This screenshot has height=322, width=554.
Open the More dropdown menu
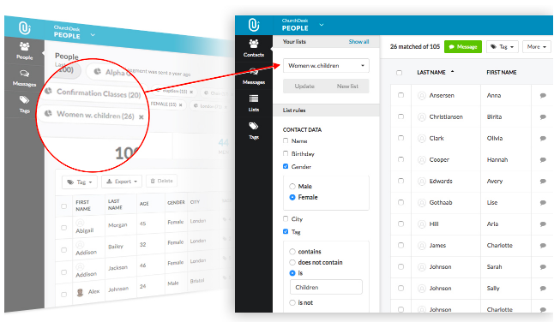click(x=536, y=46)
